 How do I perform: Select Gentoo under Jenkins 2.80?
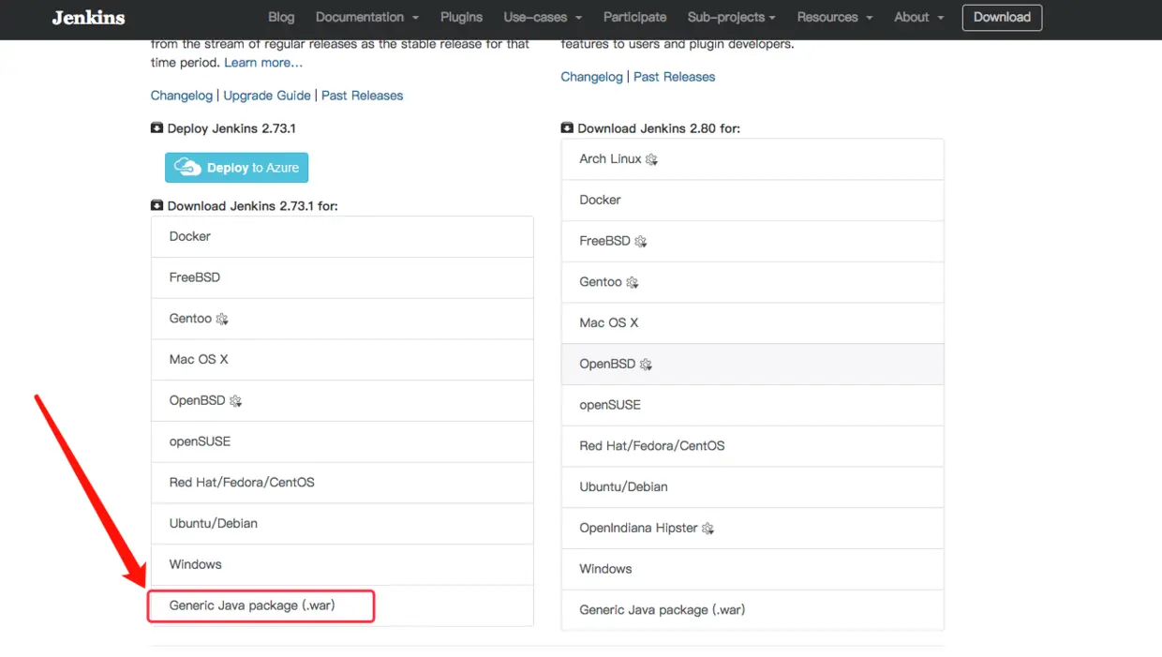(x=752, y=282)
